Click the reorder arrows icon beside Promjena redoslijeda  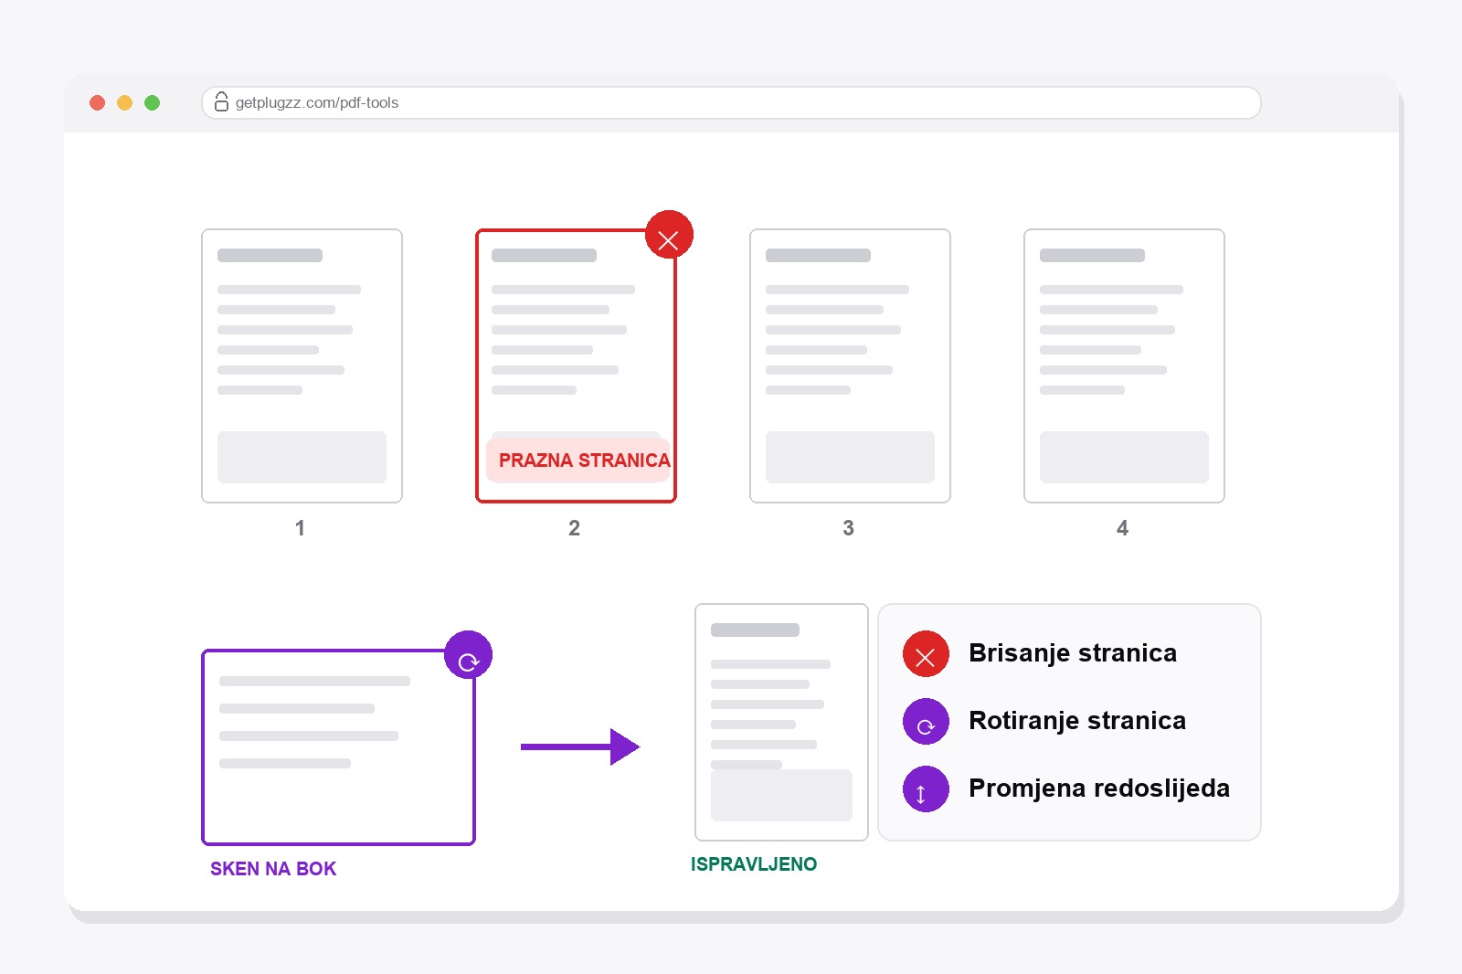pos(926,789)
